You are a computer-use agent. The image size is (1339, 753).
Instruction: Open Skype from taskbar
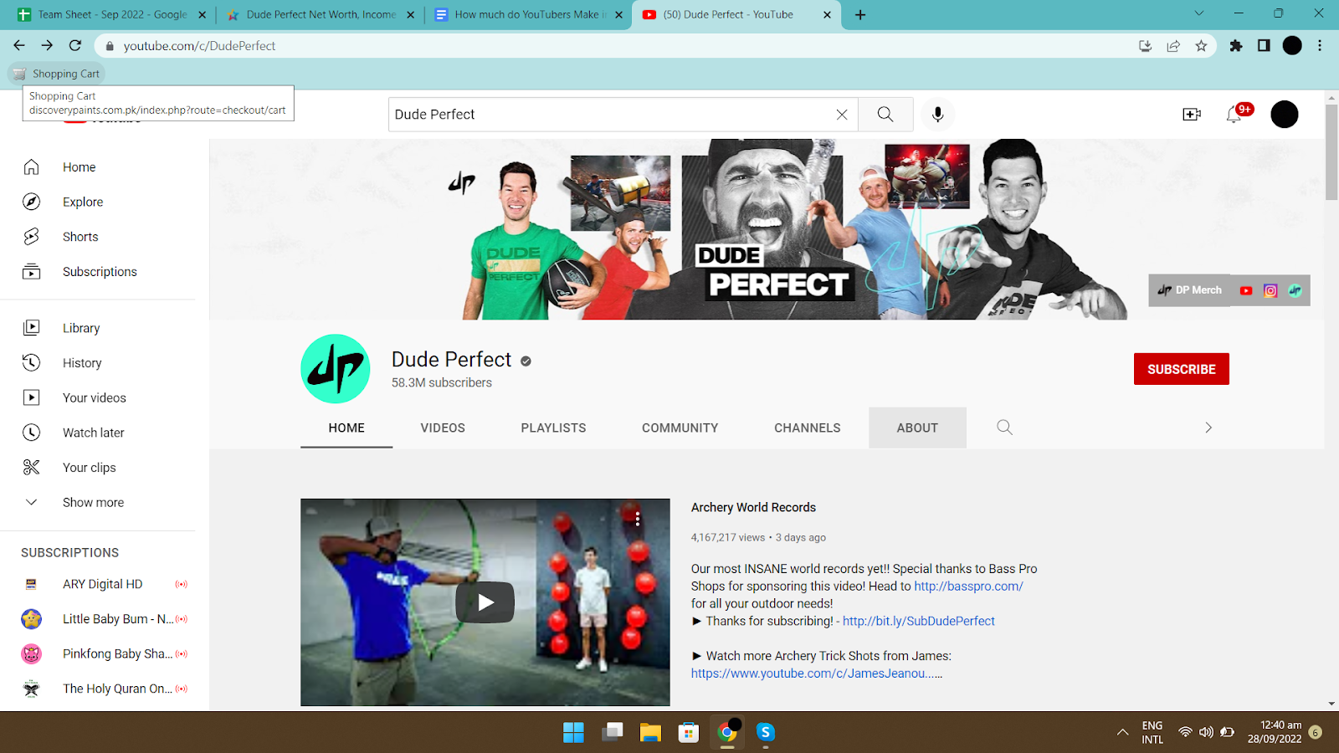tap(765, 733)
